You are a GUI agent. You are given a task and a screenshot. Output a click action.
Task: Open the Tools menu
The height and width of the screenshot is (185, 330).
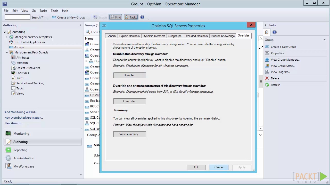[x=54, y=11]
